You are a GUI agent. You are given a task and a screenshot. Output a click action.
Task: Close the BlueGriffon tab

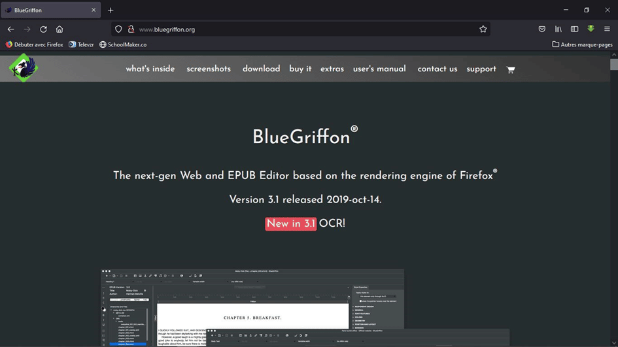coord(94,10)
